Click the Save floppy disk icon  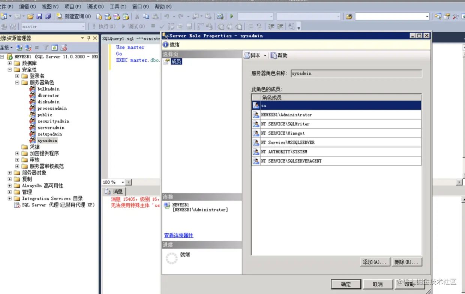[39, 16]
